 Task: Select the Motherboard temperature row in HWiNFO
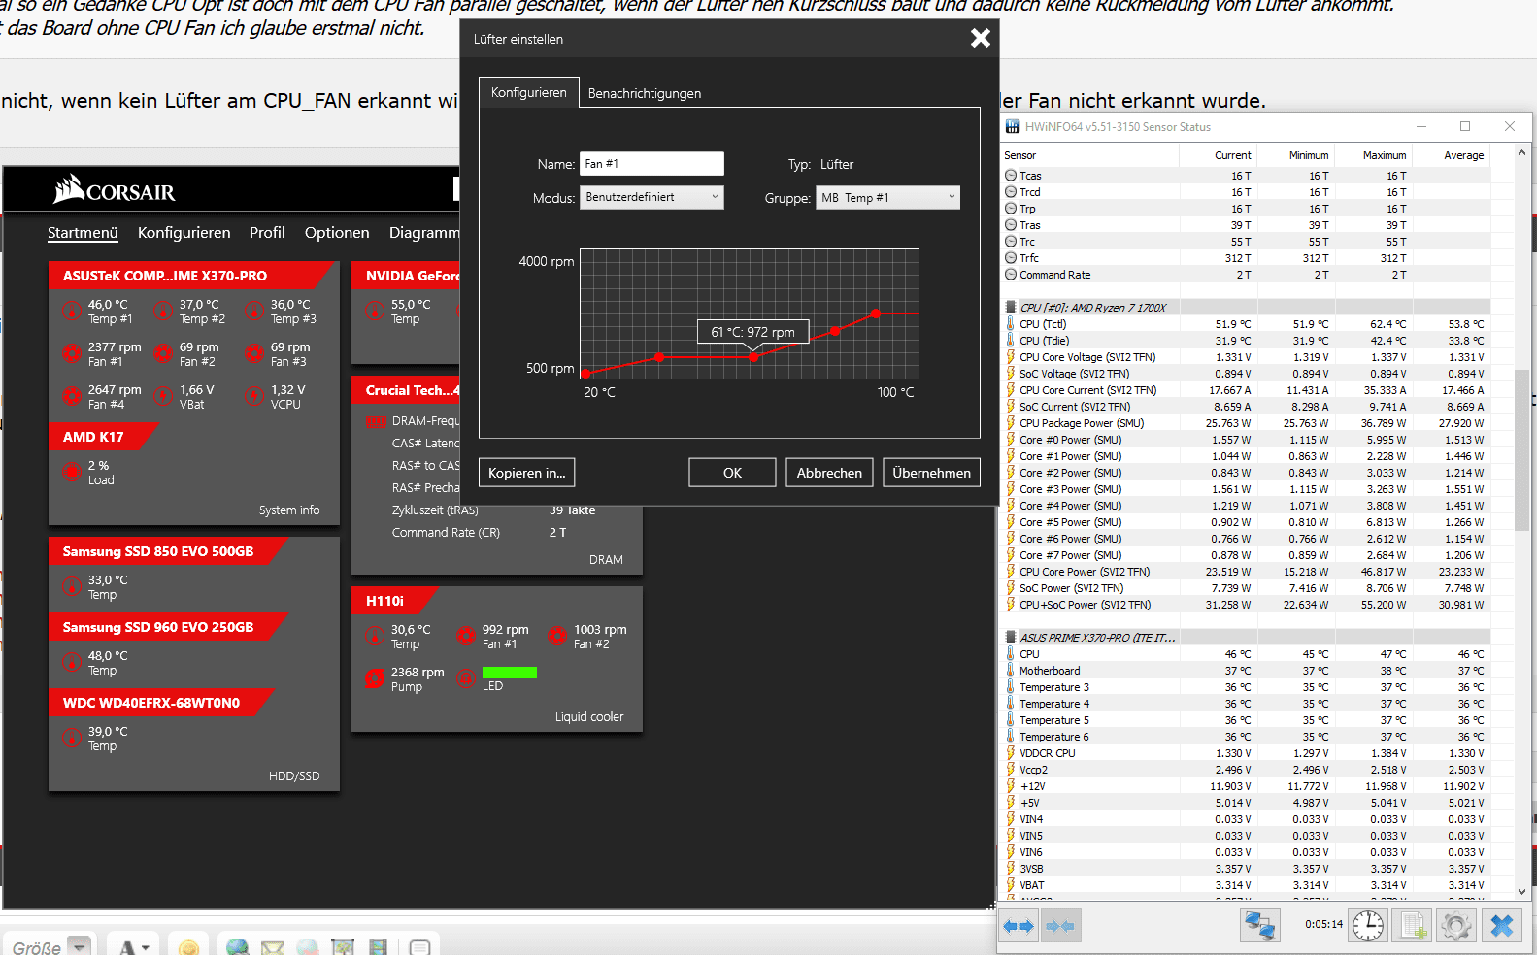[x=1246, y=671]
